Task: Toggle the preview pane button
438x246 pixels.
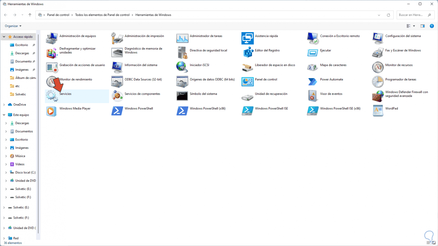Action: point(423,26)
